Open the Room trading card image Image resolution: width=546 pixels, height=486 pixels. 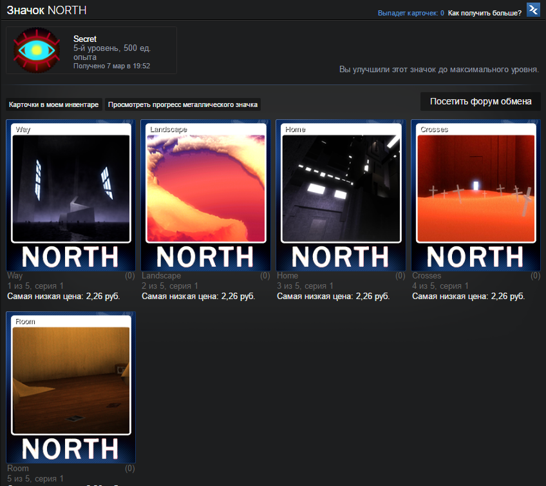tap(71, 387)
